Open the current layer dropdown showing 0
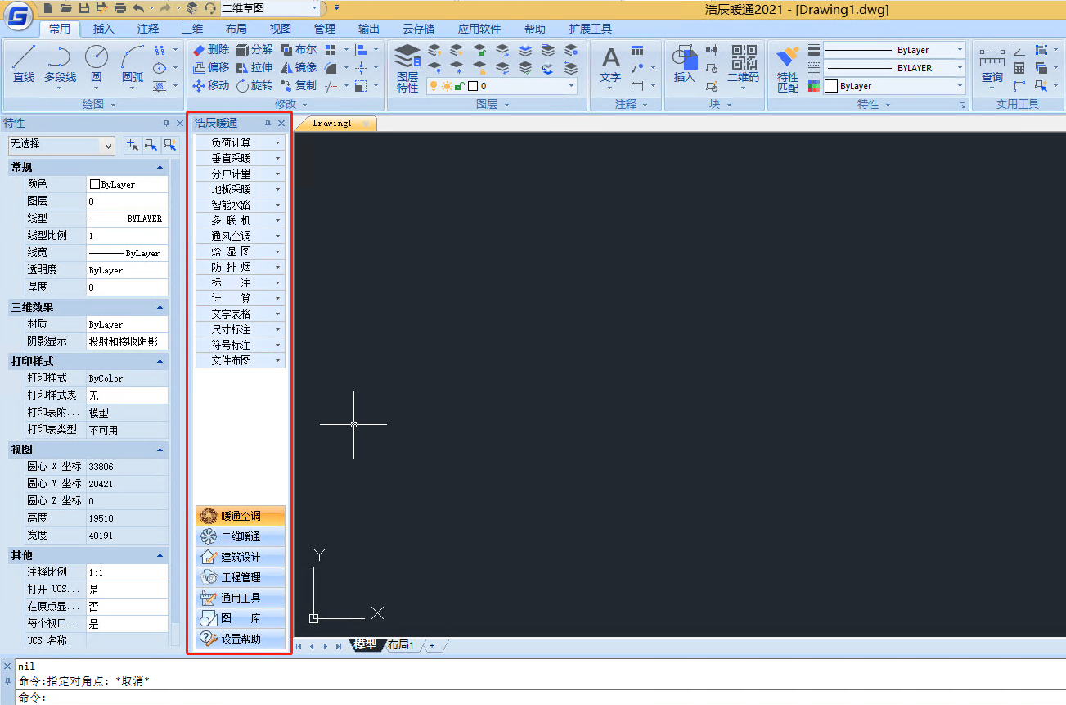1066x705 pixels. click(502, 85)
